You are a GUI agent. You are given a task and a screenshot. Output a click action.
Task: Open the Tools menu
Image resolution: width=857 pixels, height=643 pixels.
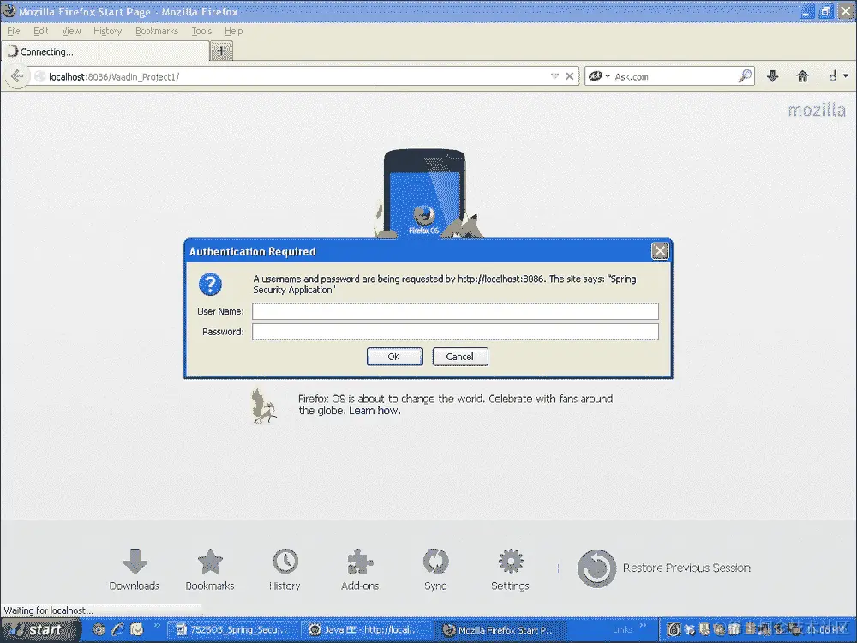coord(201,31)
